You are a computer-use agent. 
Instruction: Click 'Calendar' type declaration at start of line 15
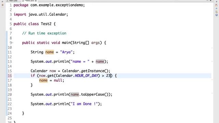pos(39,71)
